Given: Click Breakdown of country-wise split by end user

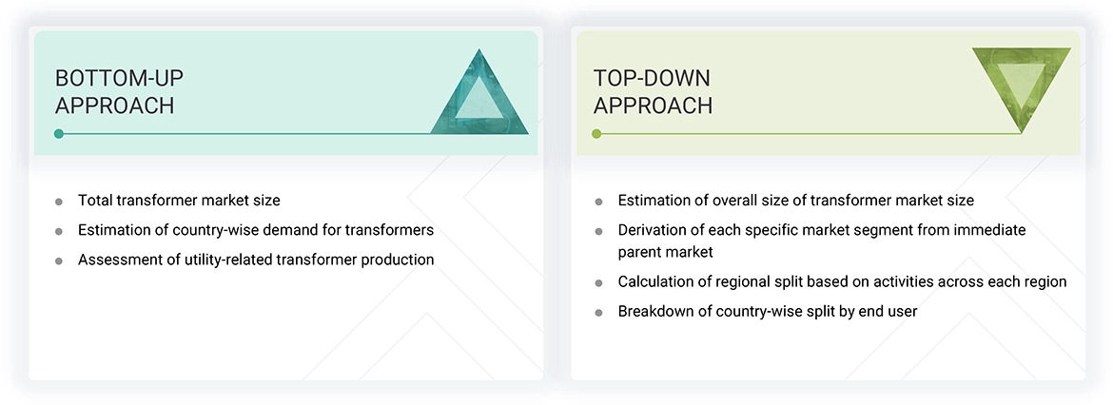Looking at the screenshot, I should 767,312.
